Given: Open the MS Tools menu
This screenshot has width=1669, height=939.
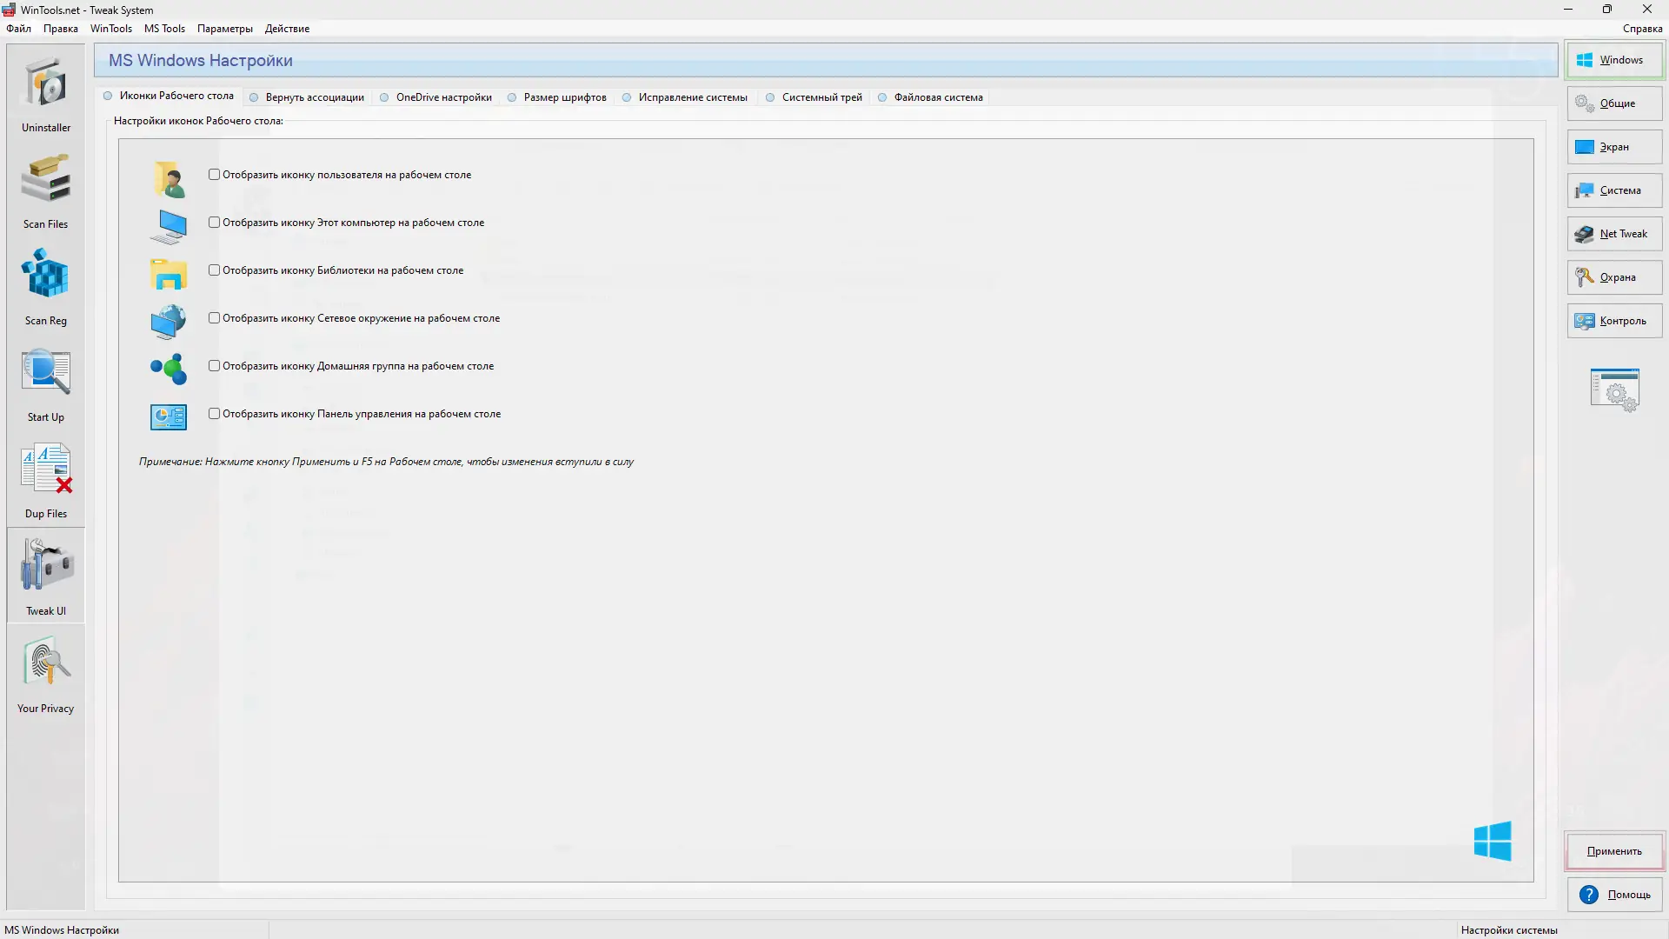Looking at the screenshot, I should pos(164,29).
